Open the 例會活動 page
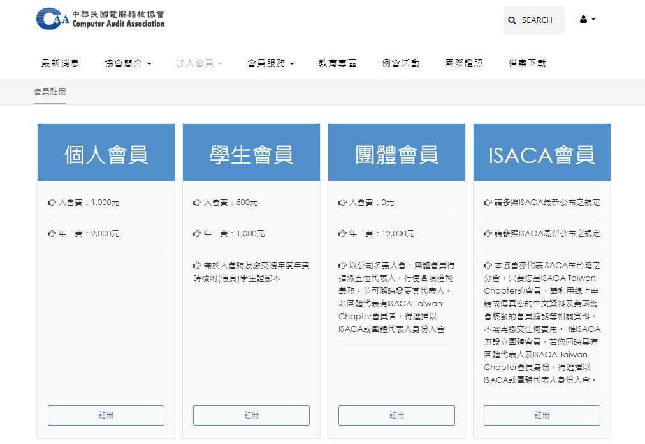645x444 pixels. coord(400,63)
